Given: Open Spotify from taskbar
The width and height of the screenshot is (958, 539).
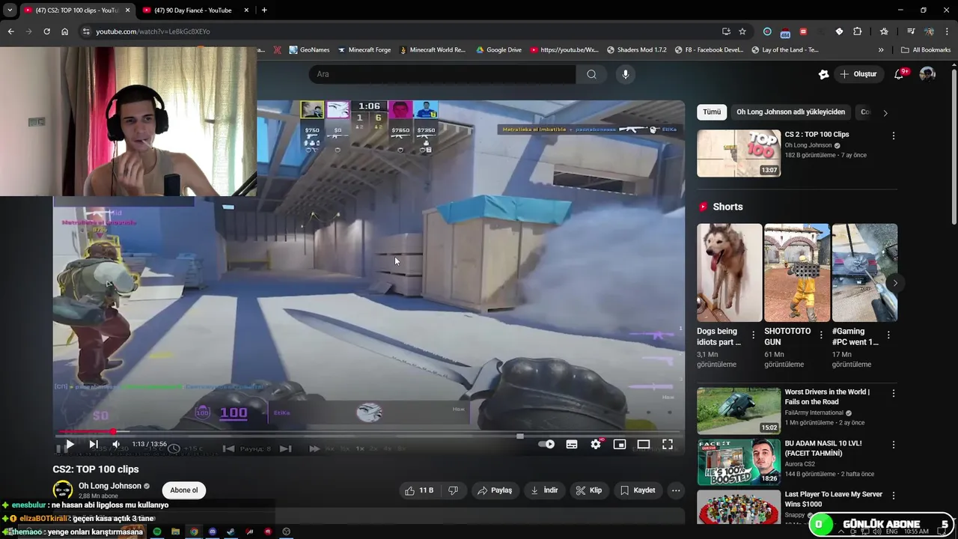Looking at the screenshot, I should point(157,532).
